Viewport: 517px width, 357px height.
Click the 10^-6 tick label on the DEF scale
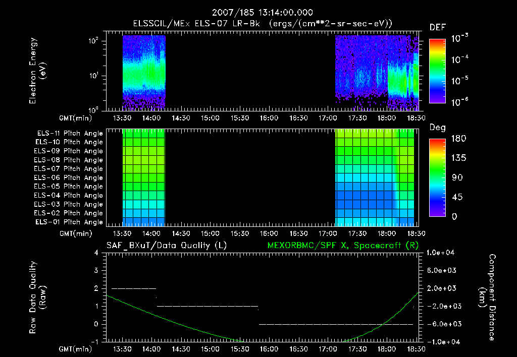(459, 102)
